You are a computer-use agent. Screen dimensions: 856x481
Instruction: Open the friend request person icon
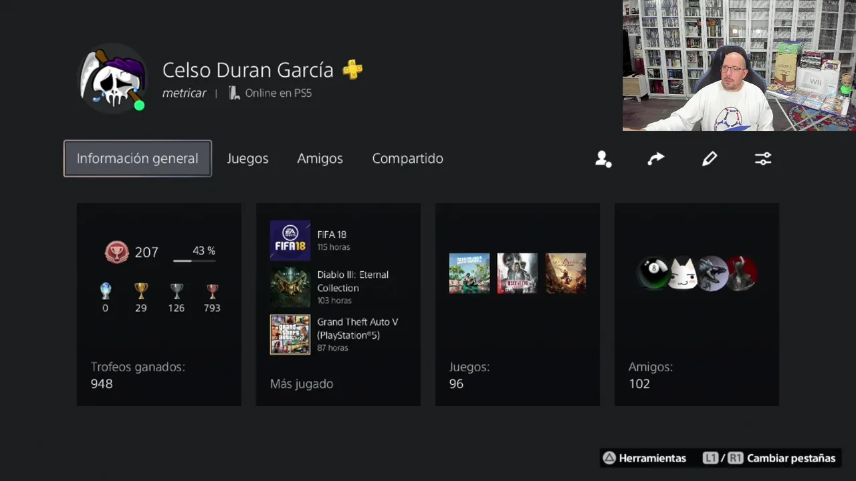[603, 158]
